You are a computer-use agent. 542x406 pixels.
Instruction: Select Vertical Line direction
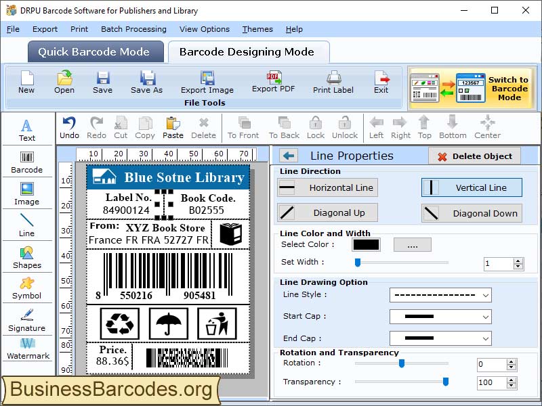471,187
